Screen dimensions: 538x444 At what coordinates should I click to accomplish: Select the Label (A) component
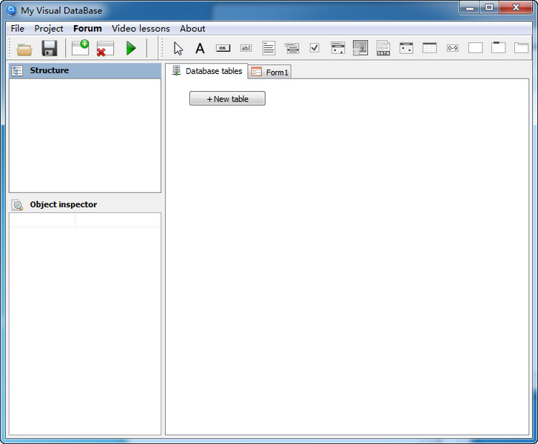(200, 49)
